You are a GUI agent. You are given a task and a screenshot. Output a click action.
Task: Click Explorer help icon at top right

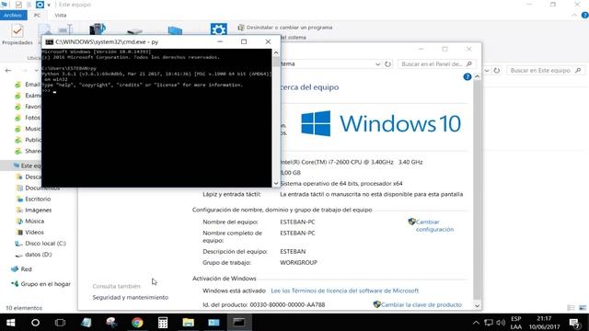click(x=585, y=15)
